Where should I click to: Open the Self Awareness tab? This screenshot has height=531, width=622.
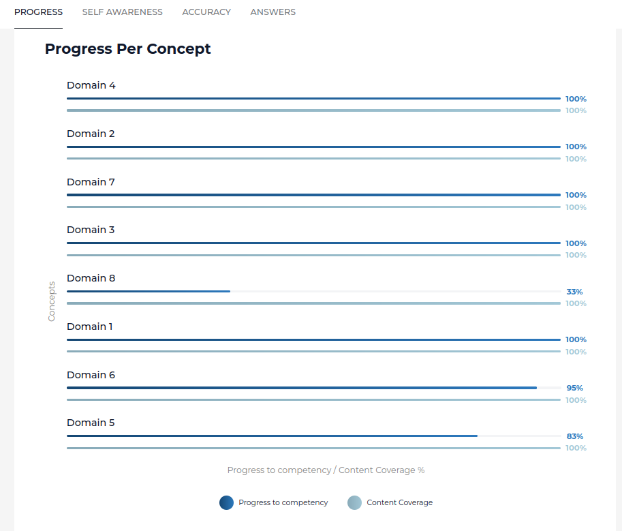coord(122,12)
